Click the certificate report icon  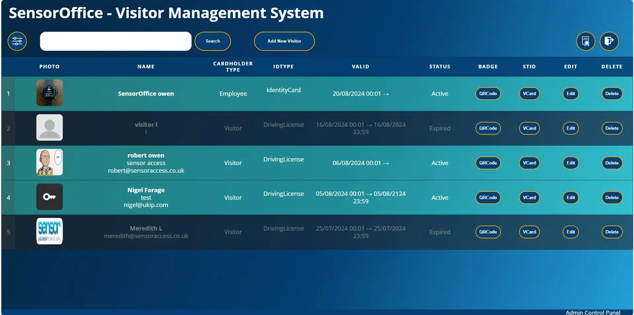click(x=585, y=41)
